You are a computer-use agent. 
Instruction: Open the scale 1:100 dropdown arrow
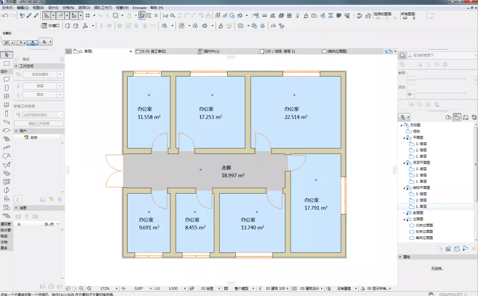(185, 288)
